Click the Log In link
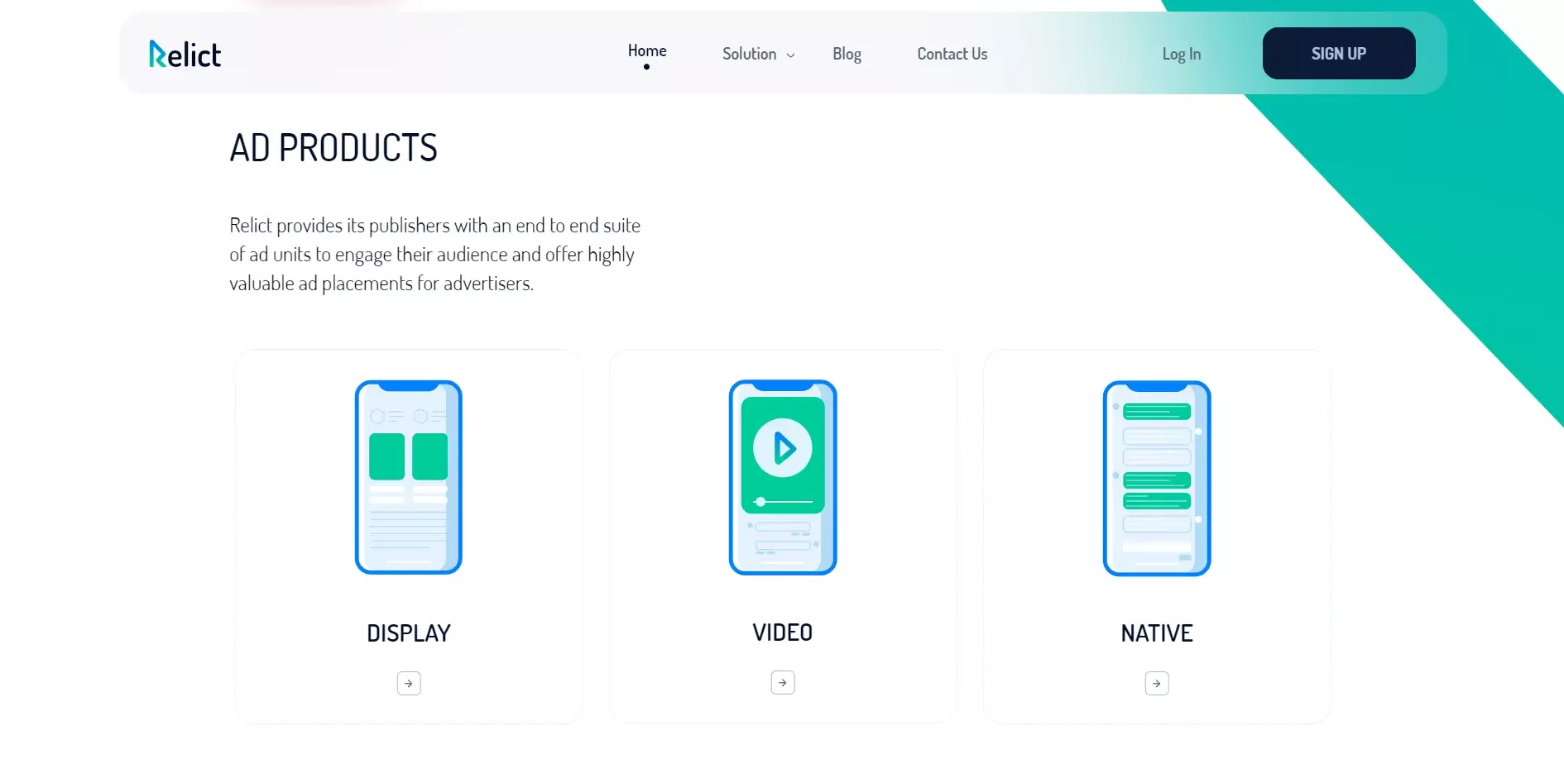The height and width of the screenshot is (759, 1564). 1181,54
